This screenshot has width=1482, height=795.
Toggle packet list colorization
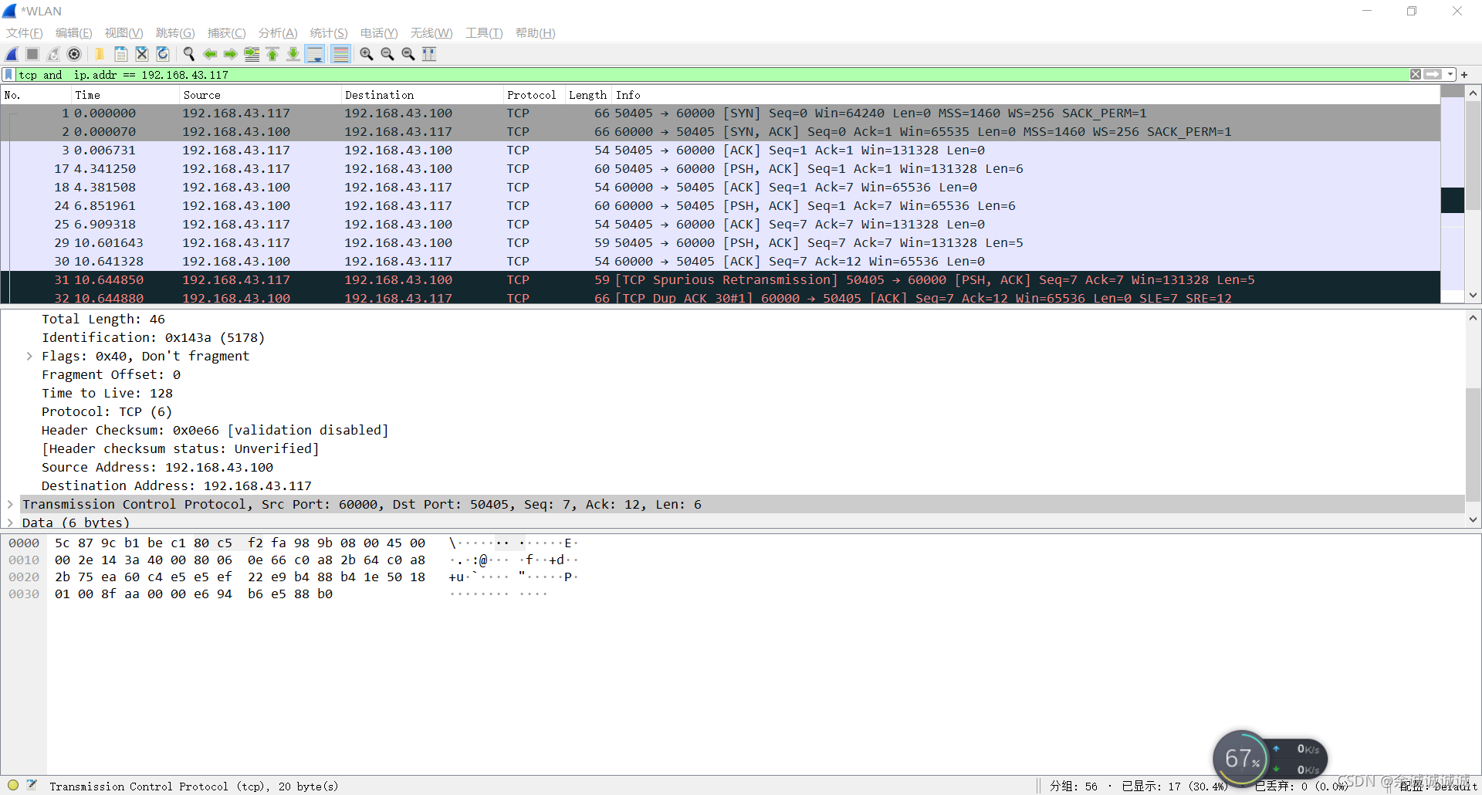coord(340,54)
